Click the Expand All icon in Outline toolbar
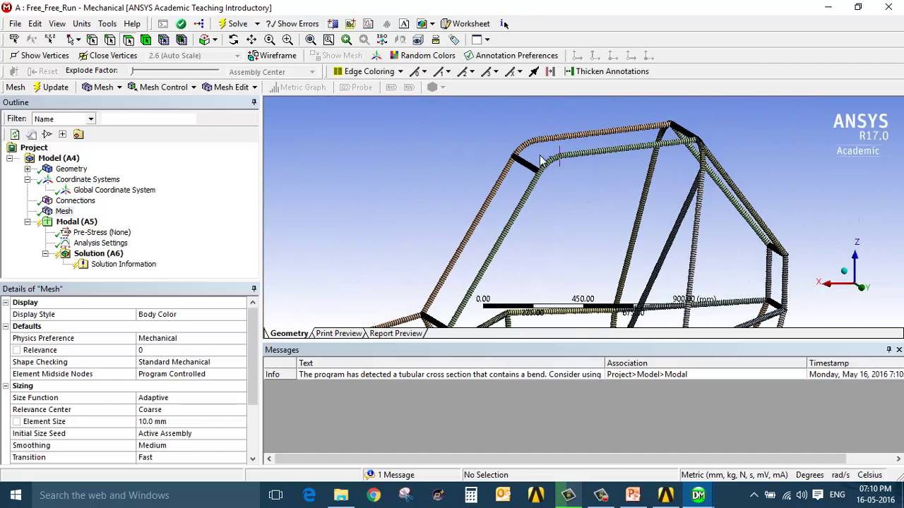Image resolution: width=904 pixels, height=508 pixels. [x=62, y=134]
